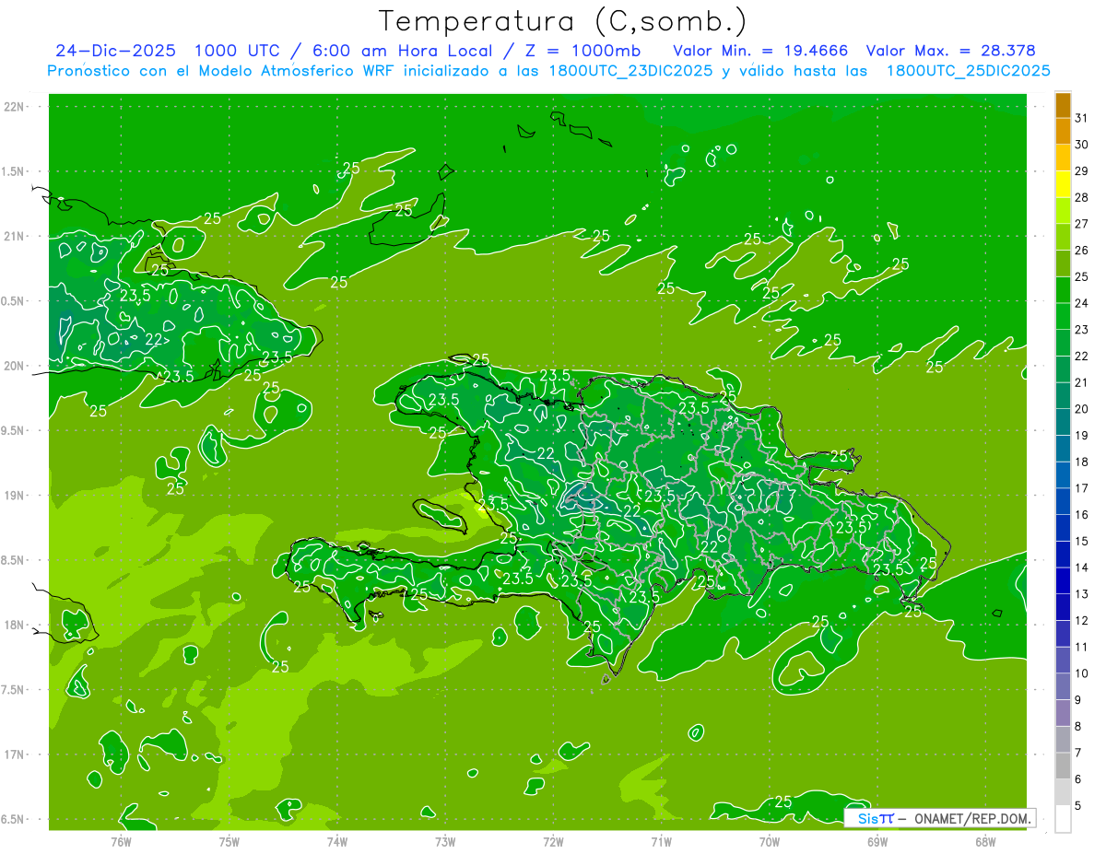
Task: Click the white swatch at colorbar bottom
Action: pos(1063,819)
